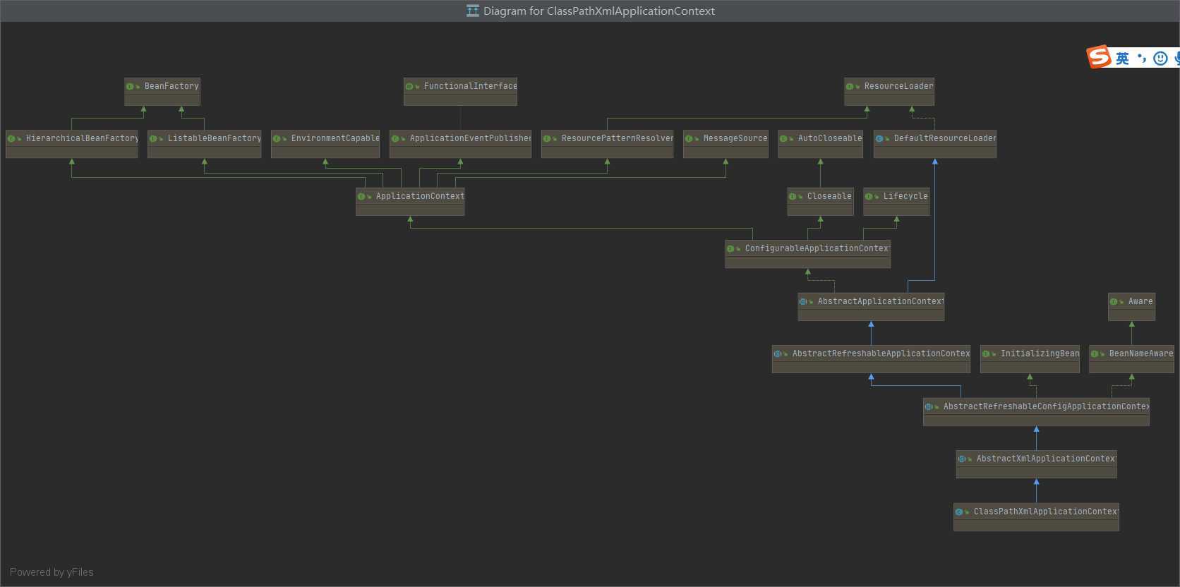
Task: Select the ApplicationEventPublisher label
Action: pos(471,138)
